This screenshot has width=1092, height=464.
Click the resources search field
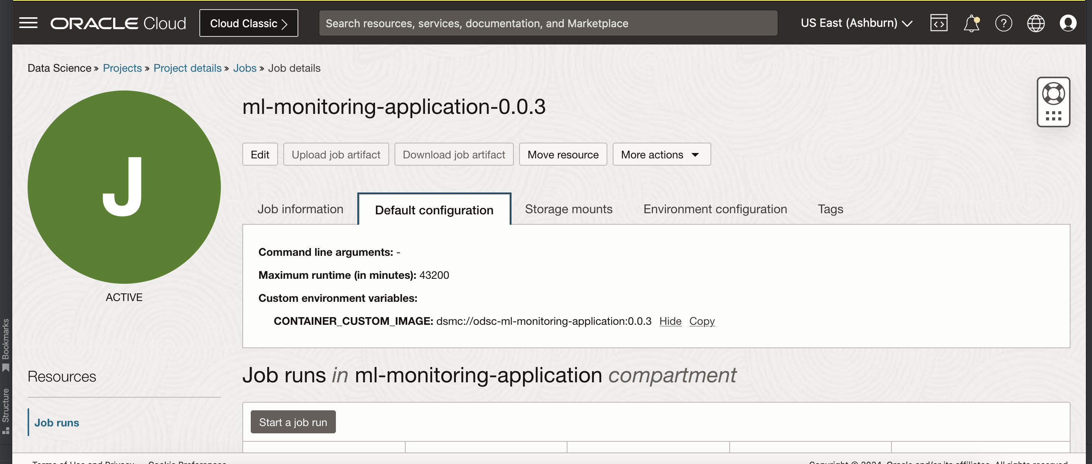(x=548, y=23)
